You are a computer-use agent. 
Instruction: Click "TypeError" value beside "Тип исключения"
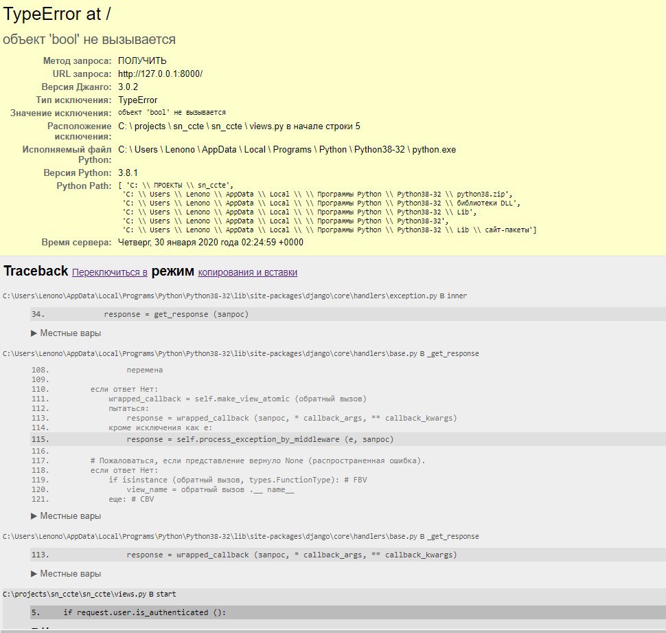137,100
